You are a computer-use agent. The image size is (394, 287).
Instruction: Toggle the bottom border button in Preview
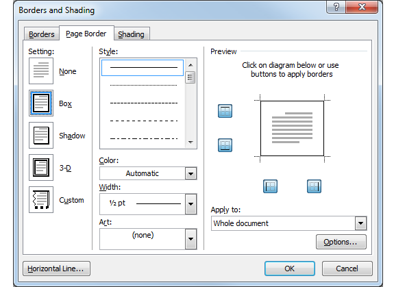[225, 145]
